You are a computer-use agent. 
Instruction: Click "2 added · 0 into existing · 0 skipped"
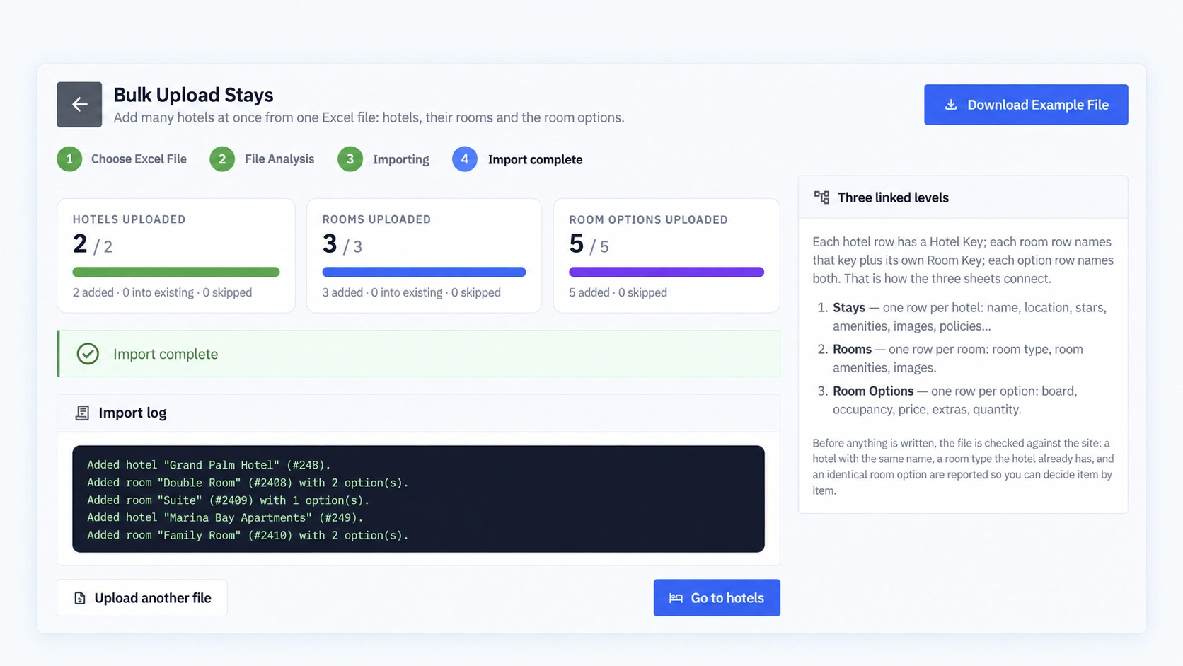tap(162, 292)
